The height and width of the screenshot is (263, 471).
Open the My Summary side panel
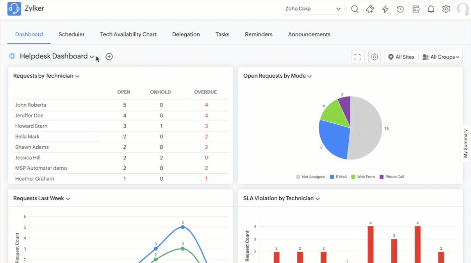tap(466, 143)
